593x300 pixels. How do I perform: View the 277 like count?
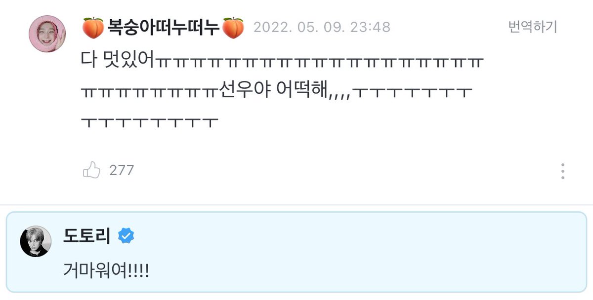pyautogui.click(x=122, y=171)
